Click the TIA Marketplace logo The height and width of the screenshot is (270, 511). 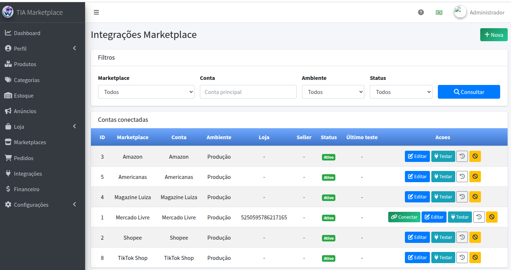click(8, 12)
